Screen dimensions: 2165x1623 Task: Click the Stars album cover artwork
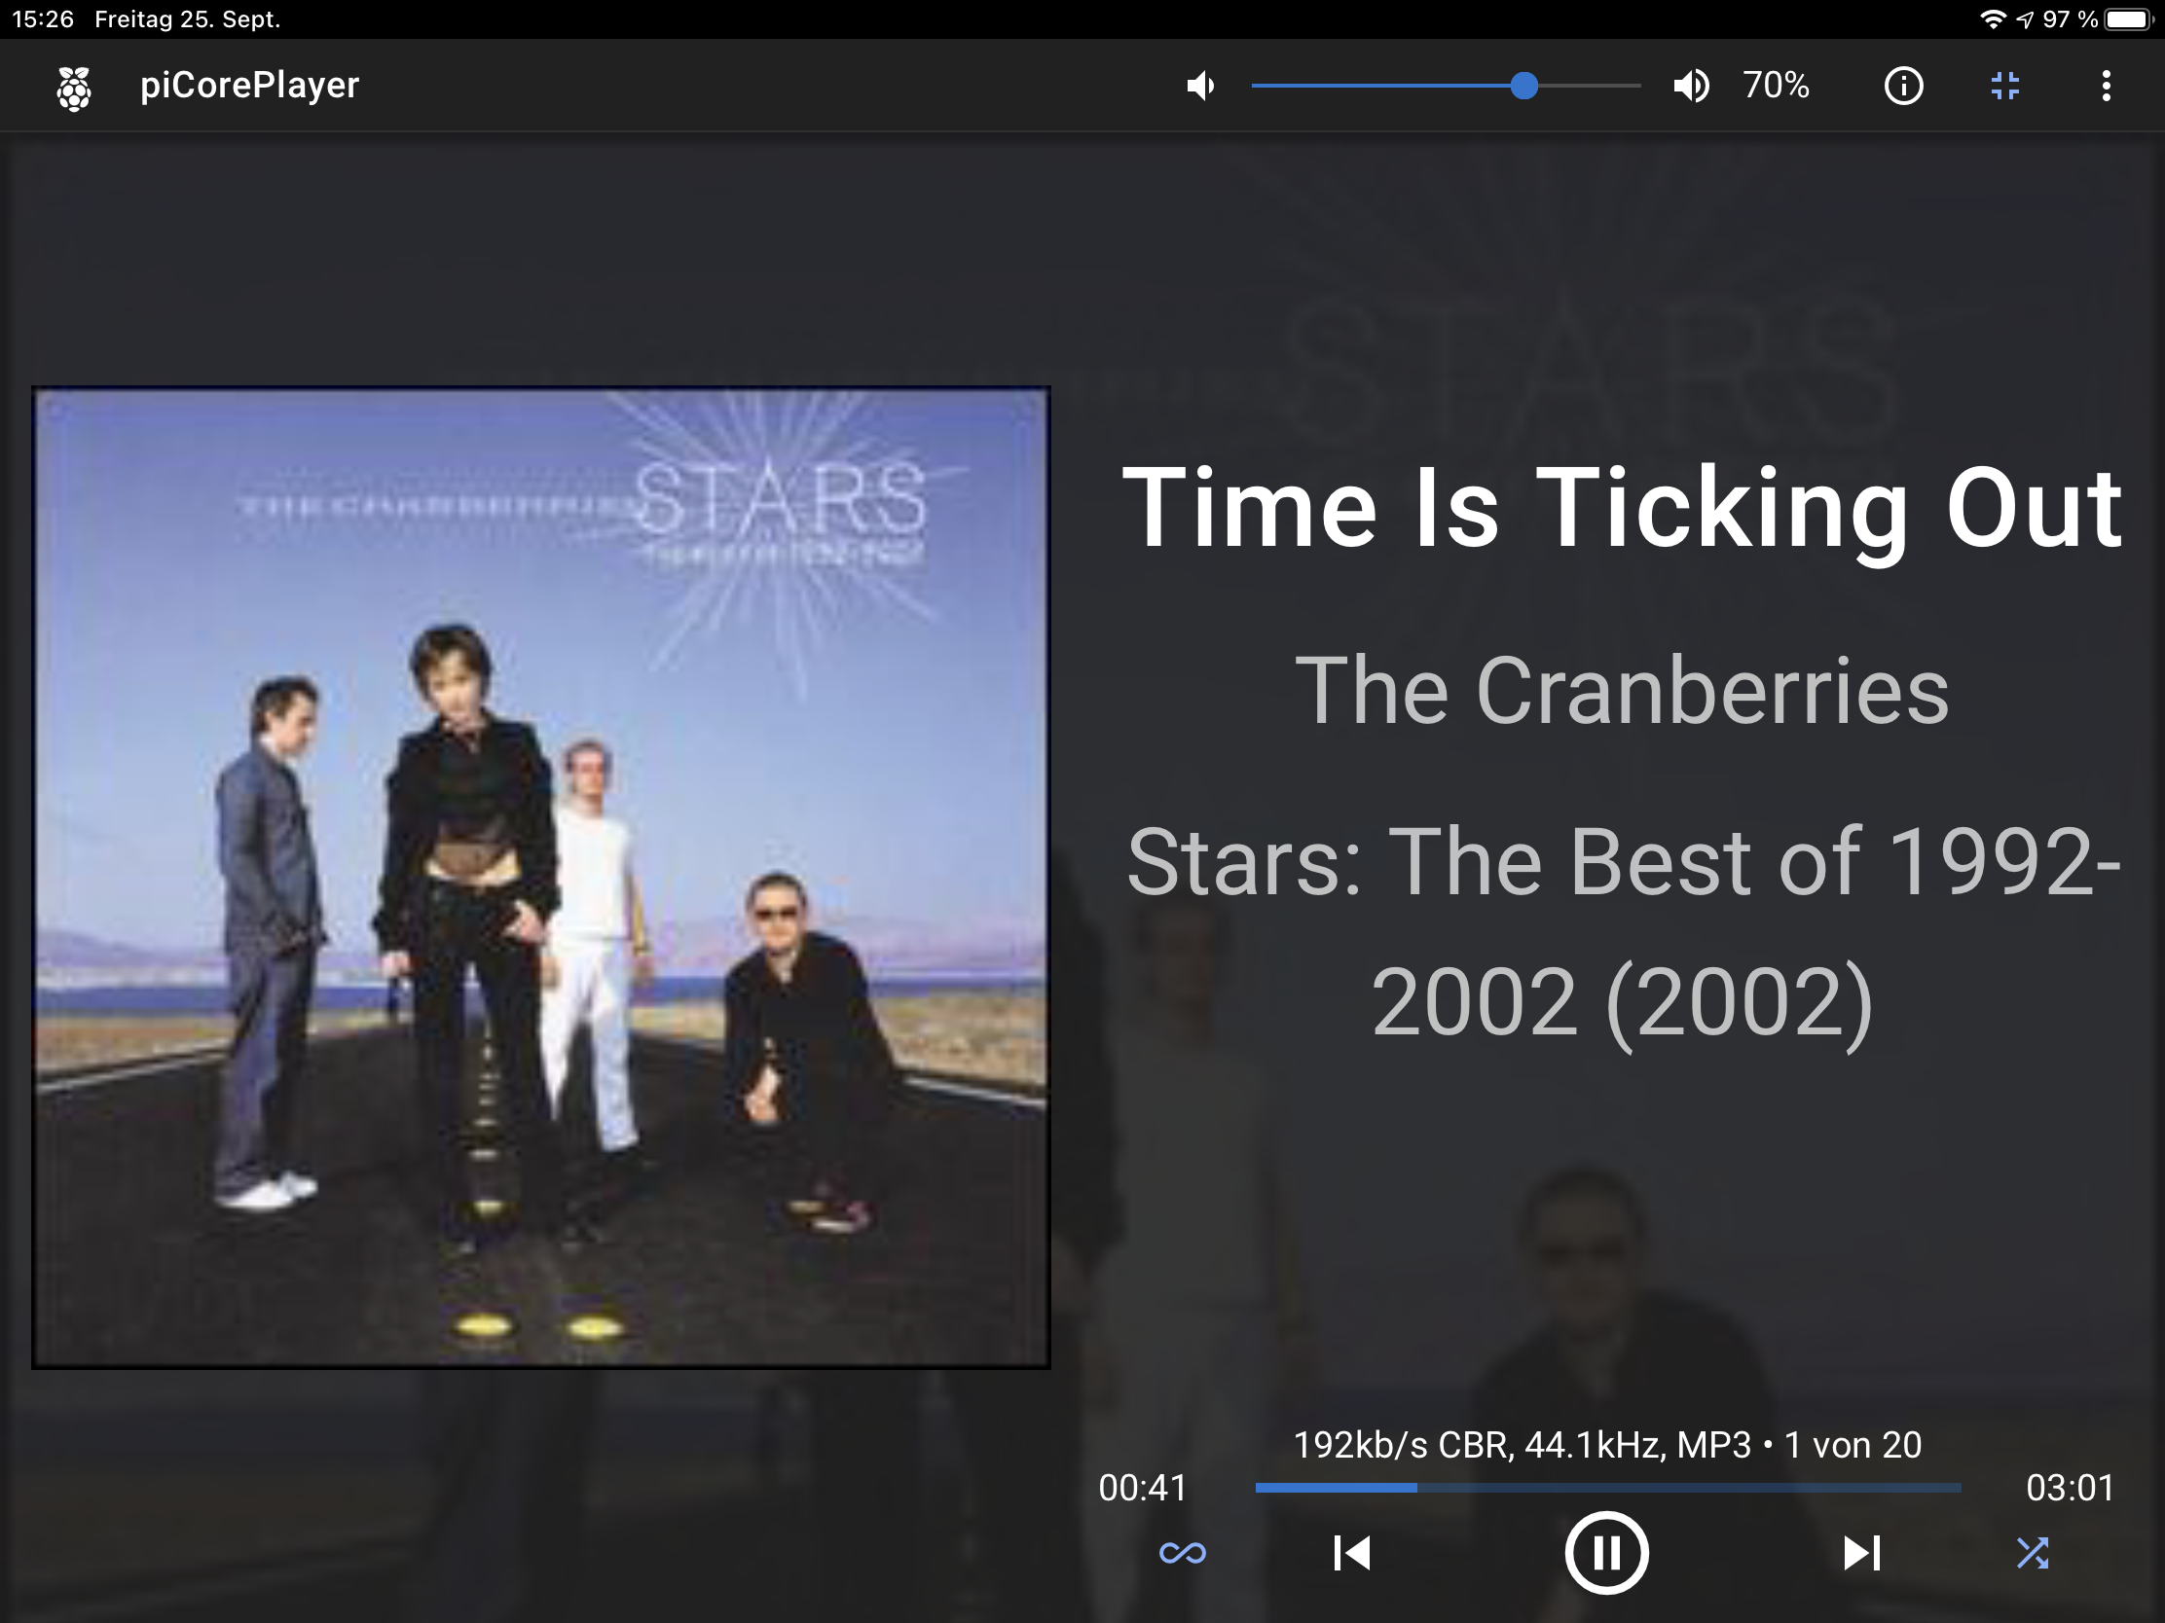[541, 878]
